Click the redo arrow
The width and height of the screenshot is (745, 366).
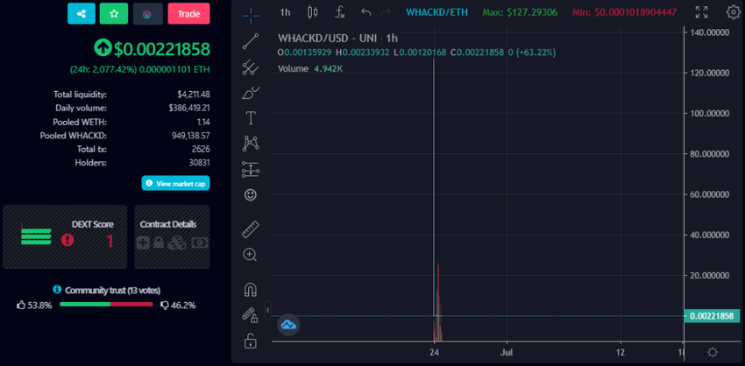386,13
